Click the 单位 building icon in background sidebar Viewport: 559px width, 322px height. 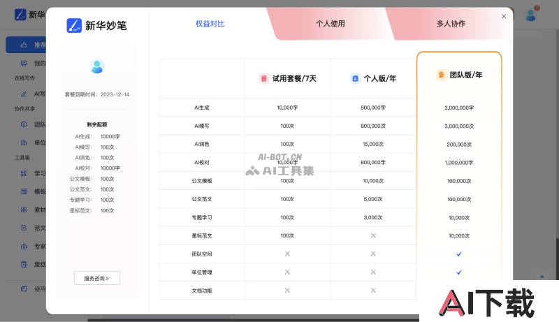(24, 142)
